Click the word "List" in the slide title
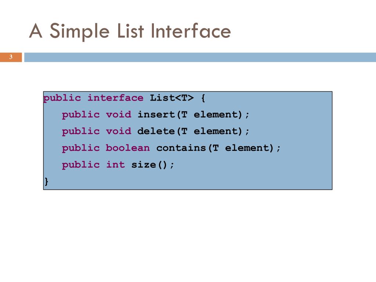This screenshot has height=282, width=376. (x=131, y=31)
